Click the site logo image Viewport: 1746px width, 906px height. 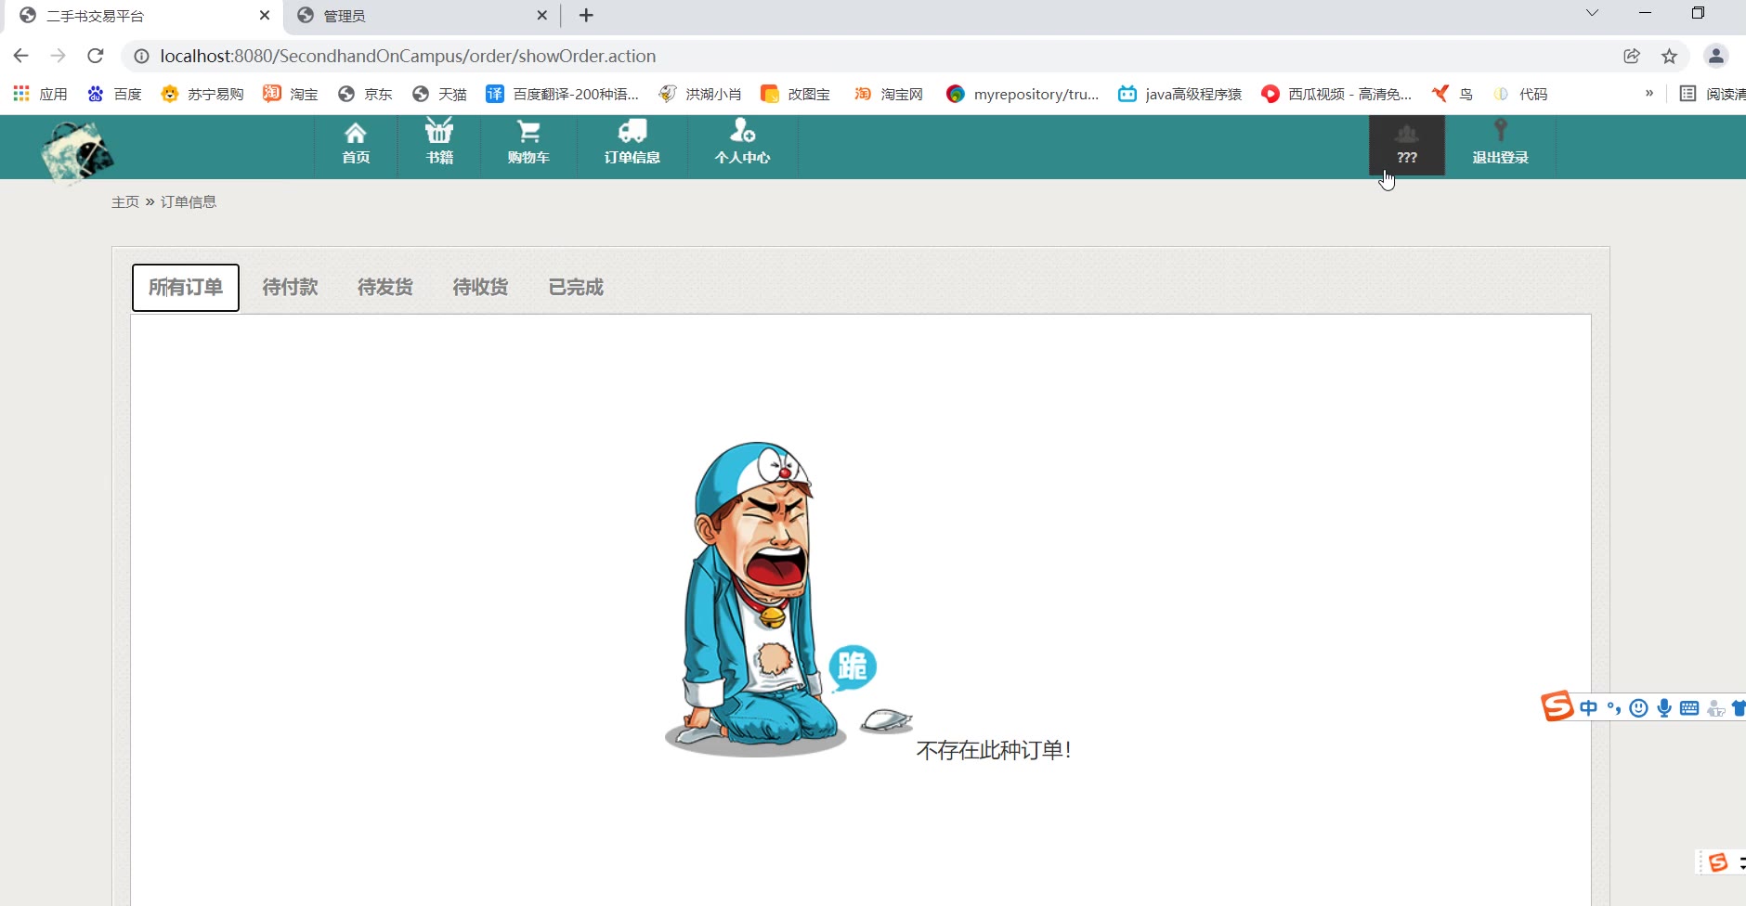pyautogui.click(x=78, y=151)
